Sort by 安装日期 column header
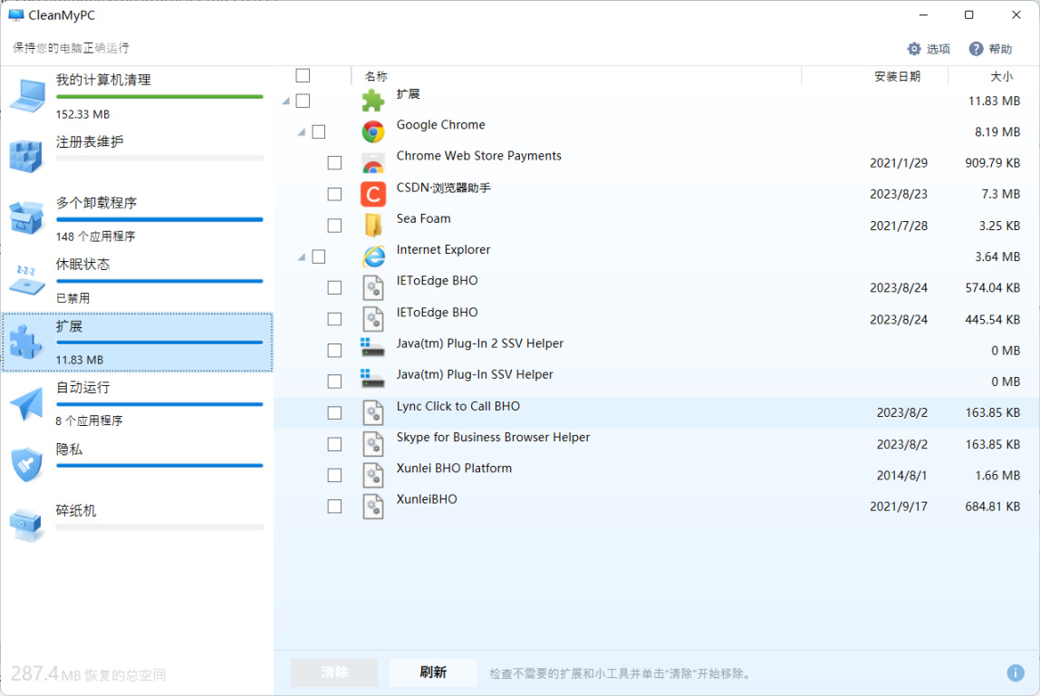 tap(898, 76)
